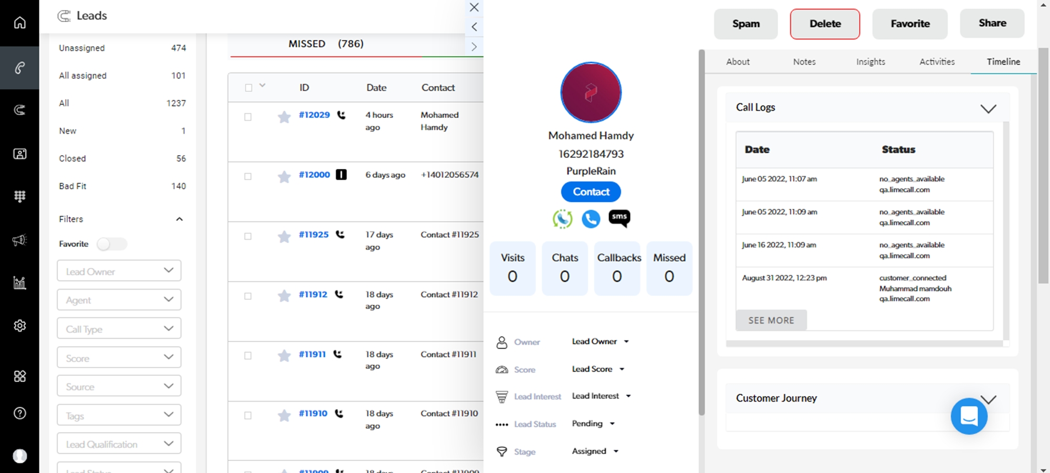This screenshot has height=473, width=1050.
Task: Click the Delete button
Action: tap(824, 24)
